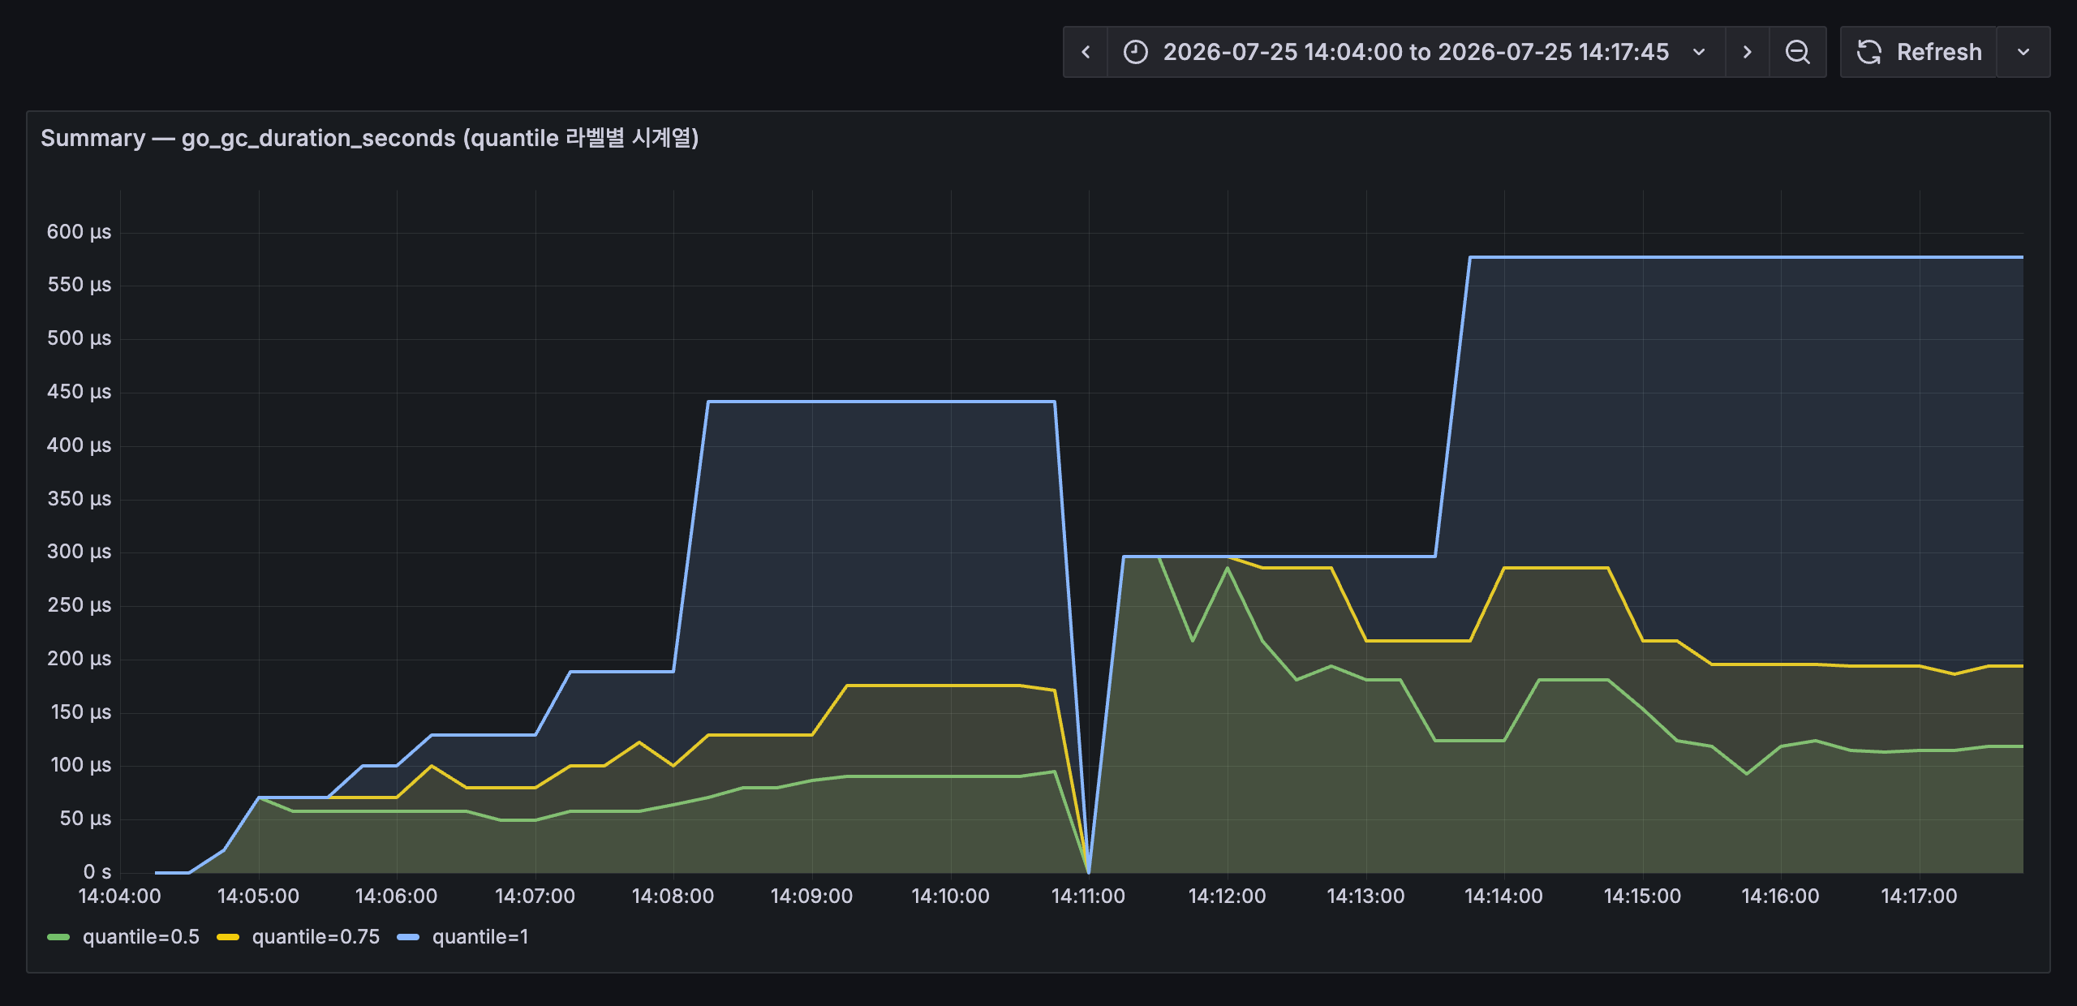2077x1006 pixels.
Task: Click the 14:12:00 x-axis label
Action: pos(1227,896)
